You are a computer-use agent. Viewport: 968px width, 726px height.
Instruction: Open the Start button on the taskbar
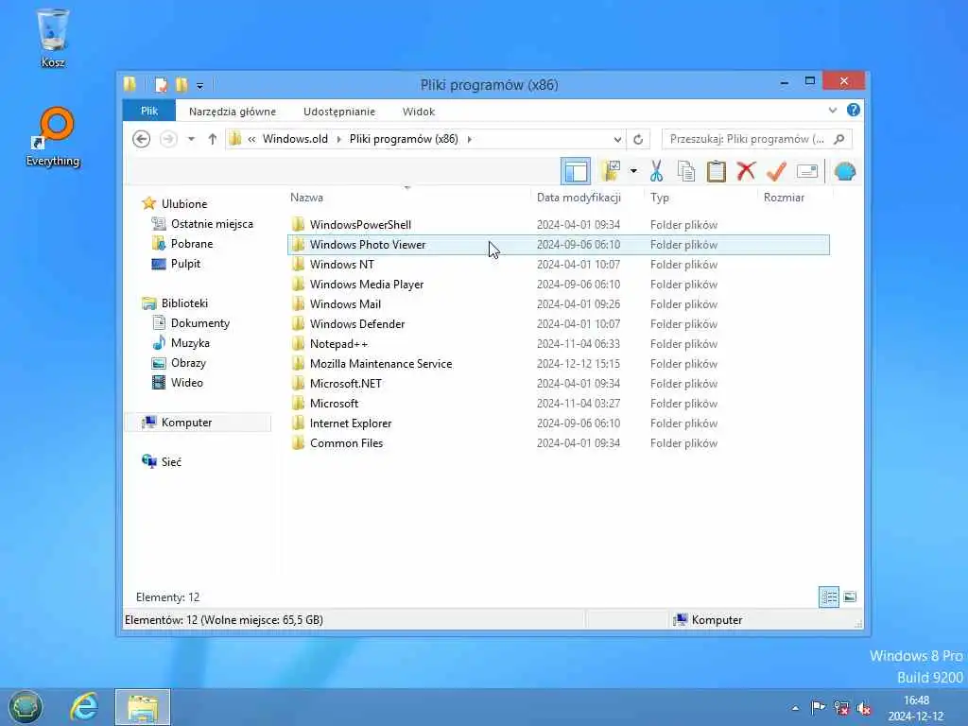point(26,707)
